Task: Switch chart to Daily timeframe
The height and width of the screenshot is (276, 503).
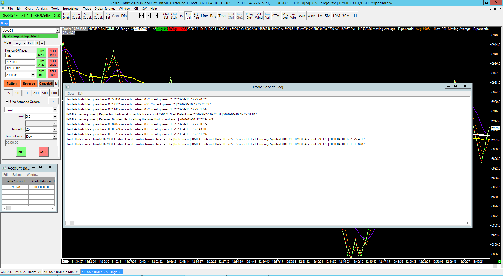Action: (x=302, y=16)
